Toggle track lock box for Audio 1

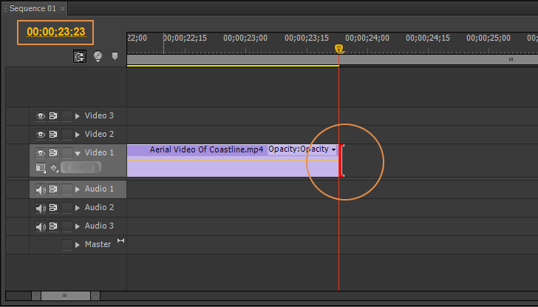[x=67, y=189]
